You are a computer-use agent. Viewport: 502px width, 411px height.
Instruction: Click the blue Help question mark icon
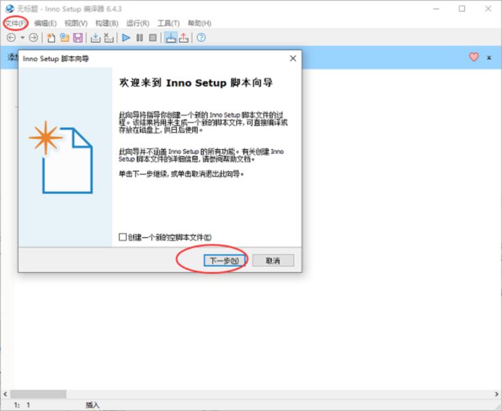click(201, 38)
